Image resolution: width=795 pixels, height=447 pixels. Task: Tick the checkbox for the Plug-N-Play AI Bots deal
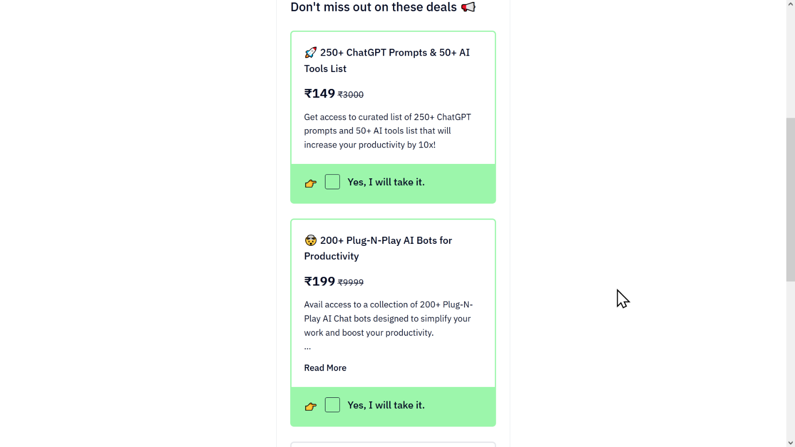click(332, 405)
